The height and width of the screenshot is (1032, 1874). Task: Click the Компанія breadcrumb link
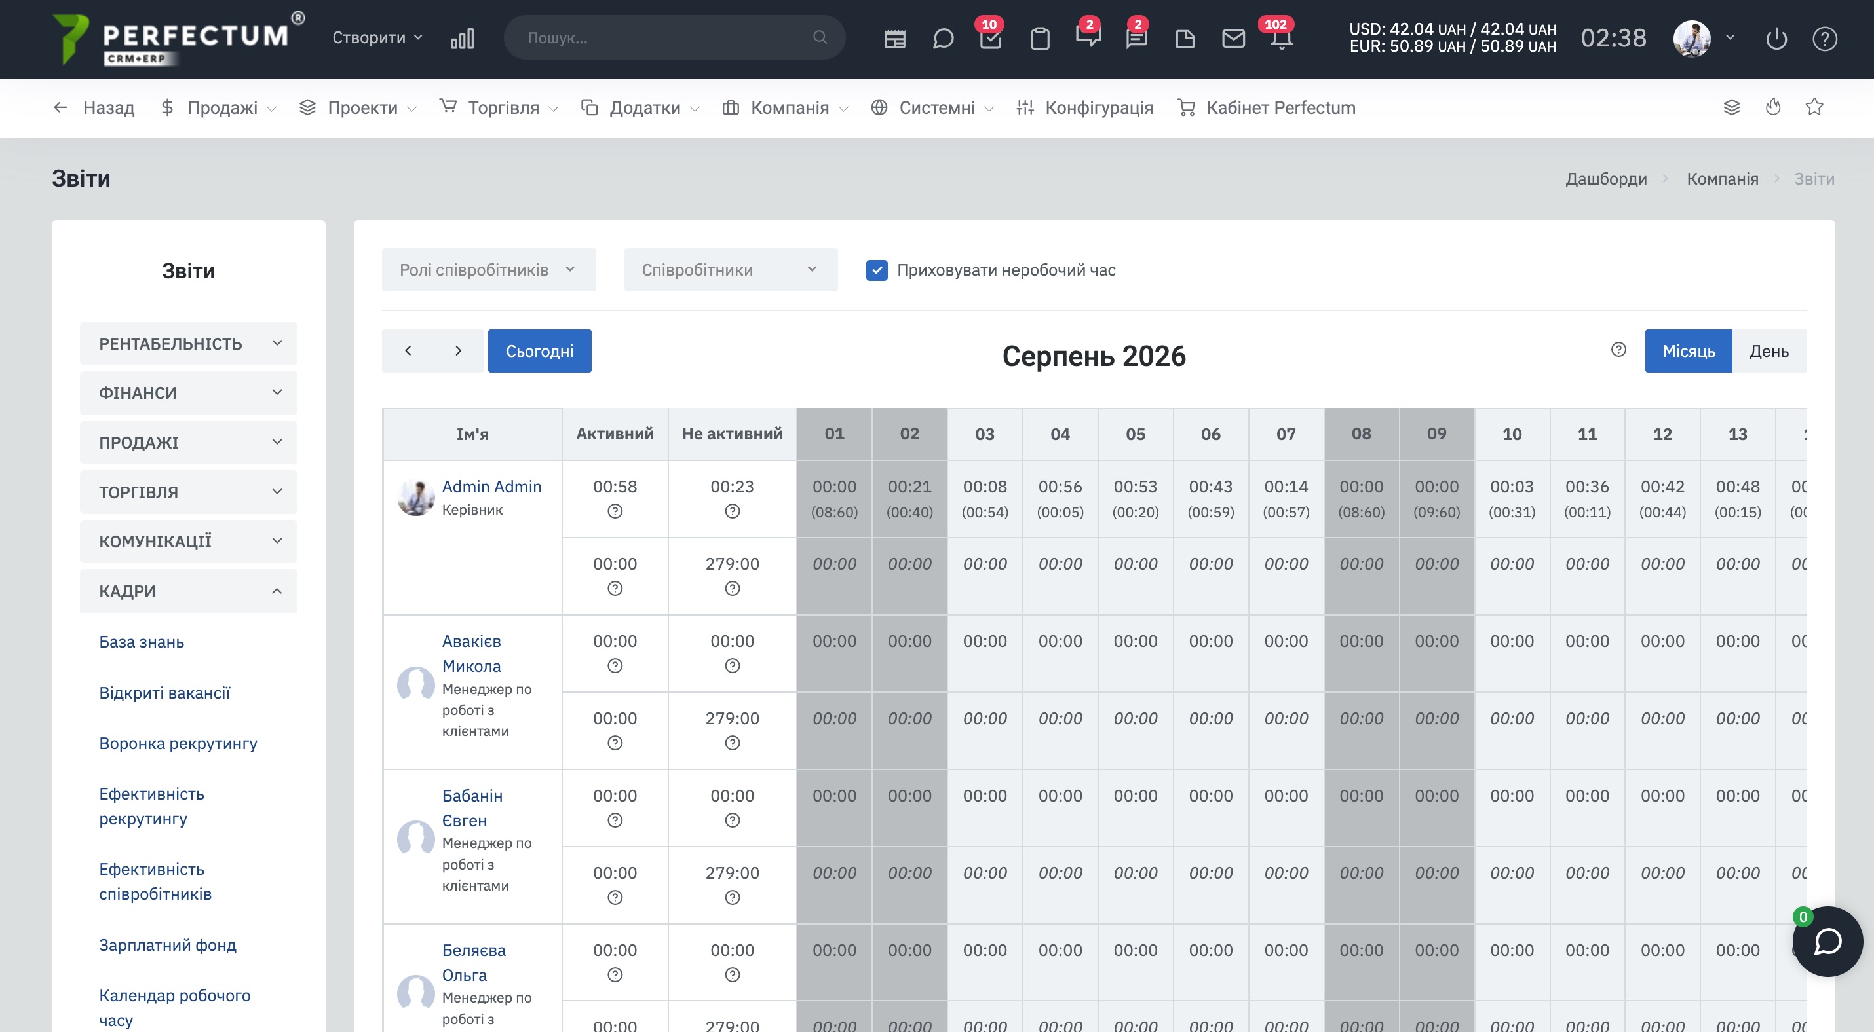pos(1722,179)
